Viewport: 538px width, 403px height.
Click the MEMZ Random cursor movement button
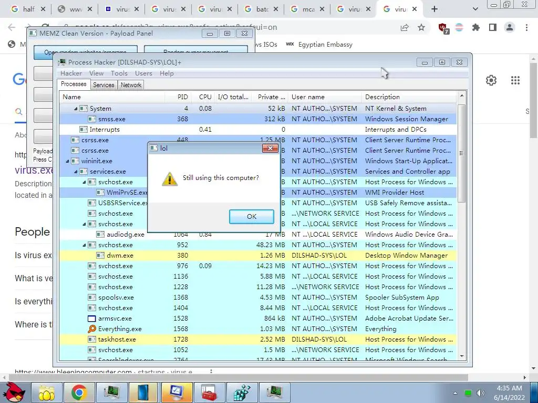[x=195, y=50]
